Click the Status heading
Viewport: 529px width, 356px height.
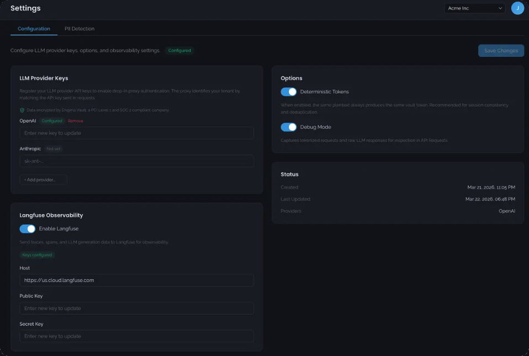pyautogui.click(x=289, y=174)
